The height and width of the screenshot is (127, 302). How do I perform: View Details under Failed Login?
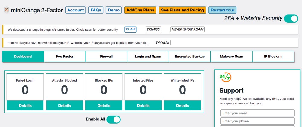pos(25,106)
